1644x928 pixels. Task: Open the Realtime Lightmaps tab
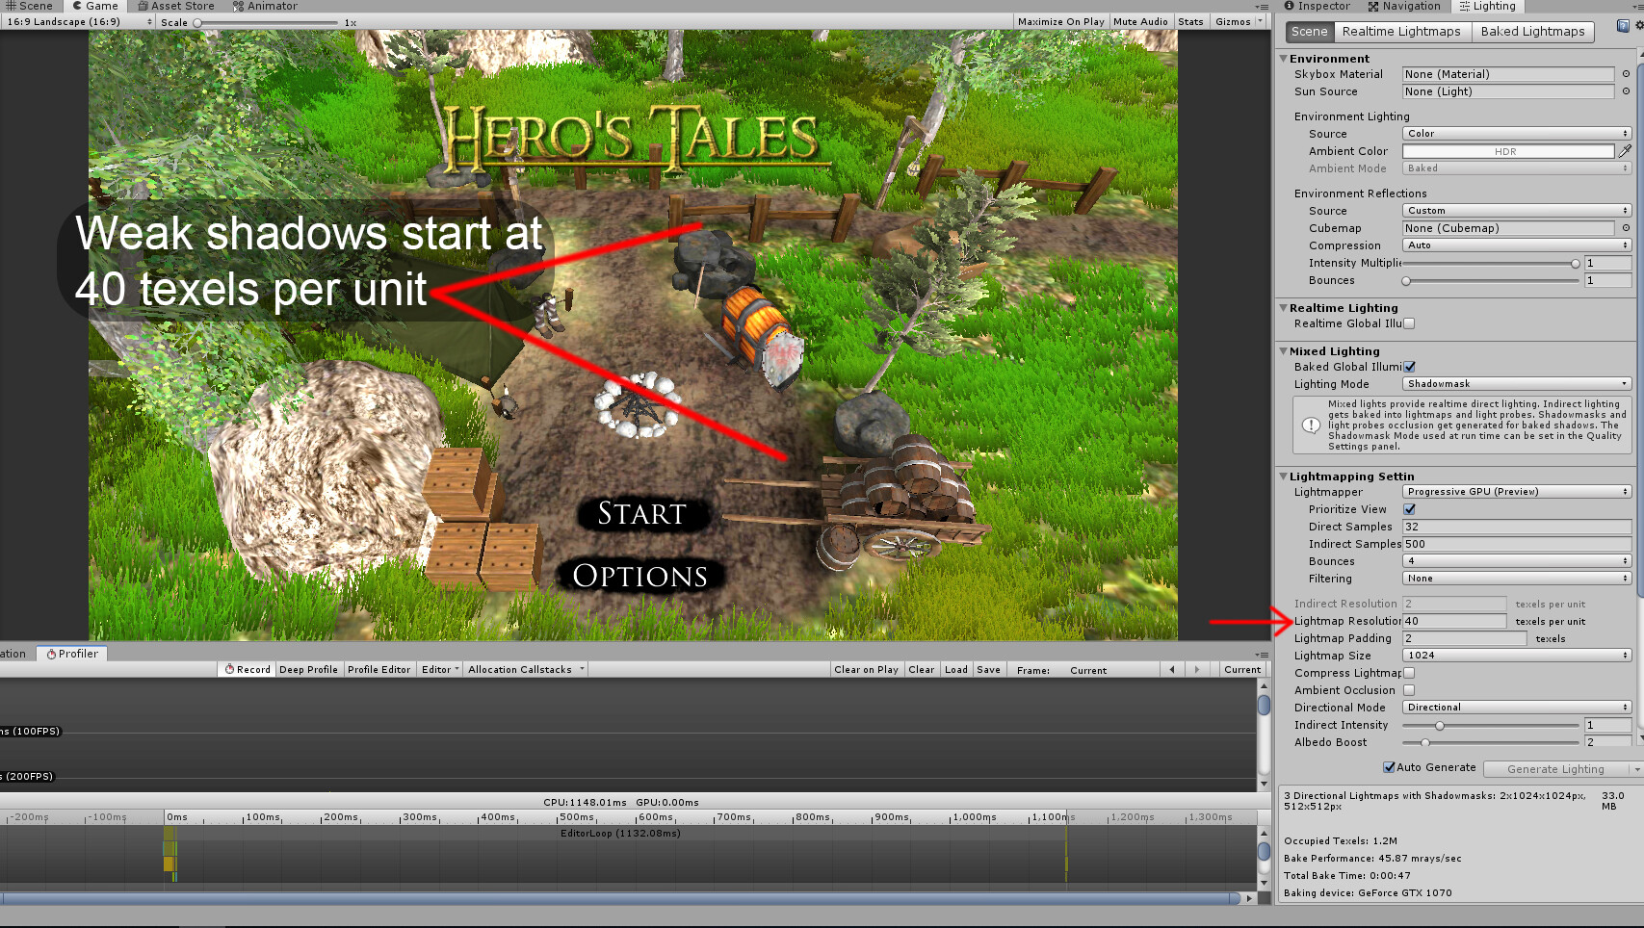click(1401, 32)
